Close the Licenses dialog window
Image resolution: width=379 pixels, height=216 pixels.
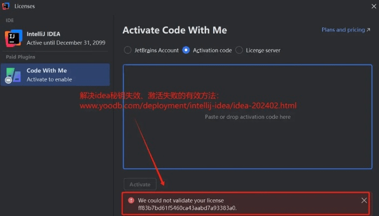coord(374,6)
